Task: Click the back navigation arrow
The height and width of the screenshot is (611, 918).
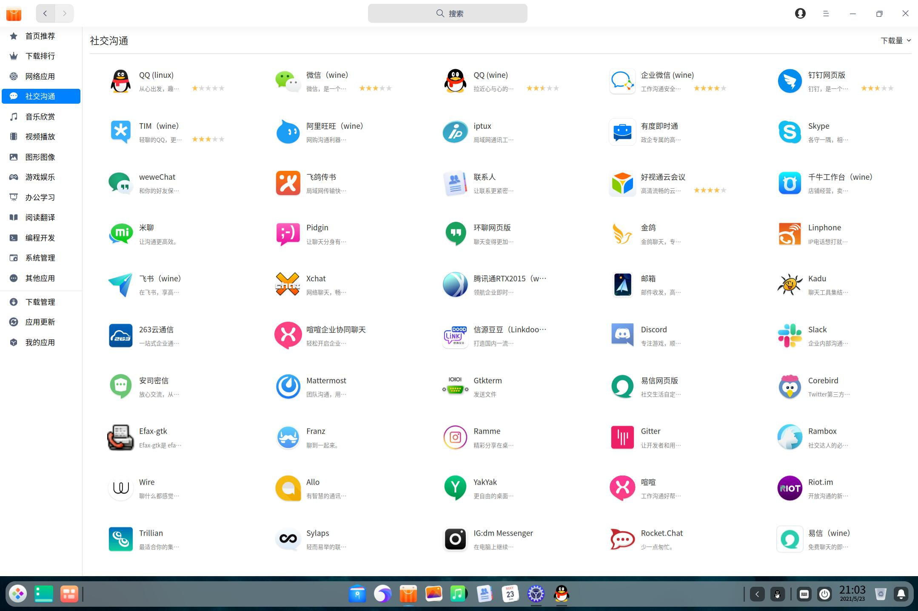Action: [x=46, y=13]
